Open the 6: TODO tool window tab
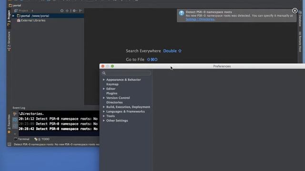 (42, 139)
